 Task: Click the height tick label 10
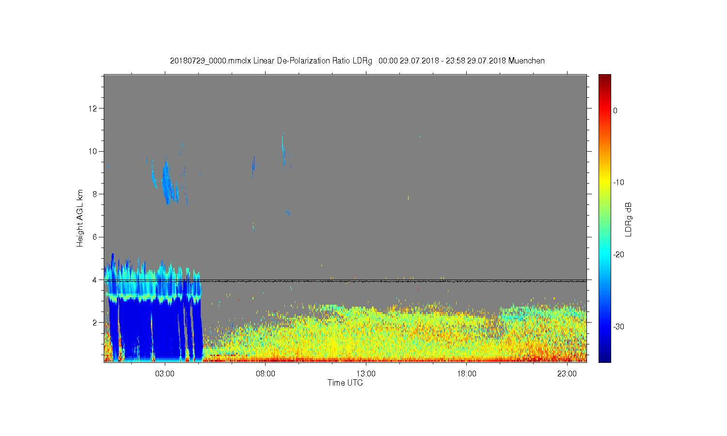pos(93,151)
